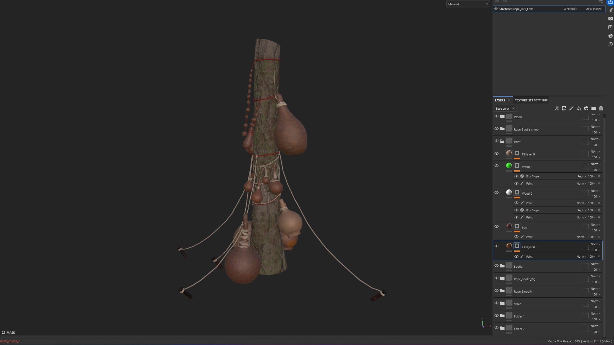Add a fill layer with bucket icon

(579, 109)
